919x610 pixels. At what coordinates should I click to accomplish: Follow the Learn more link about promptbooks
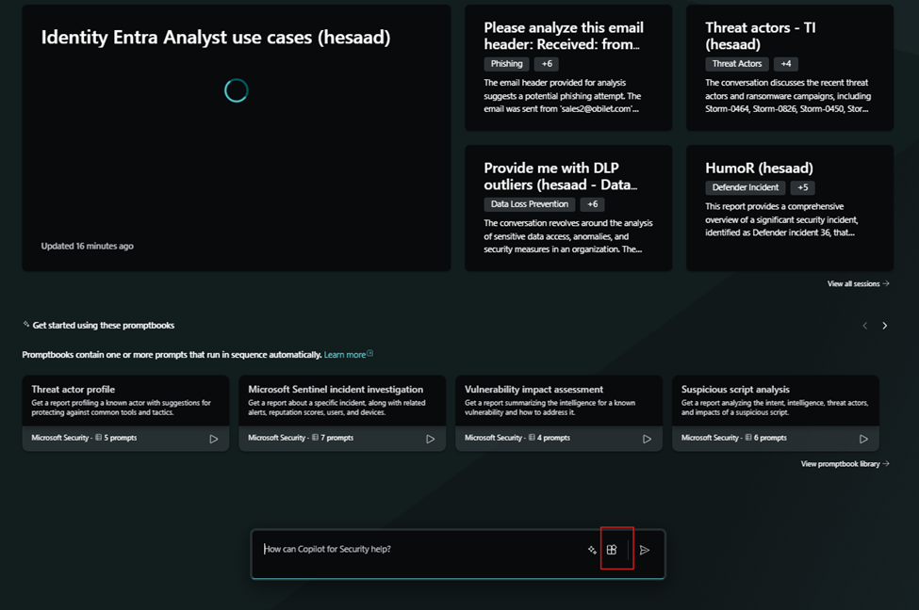[348, 355]
